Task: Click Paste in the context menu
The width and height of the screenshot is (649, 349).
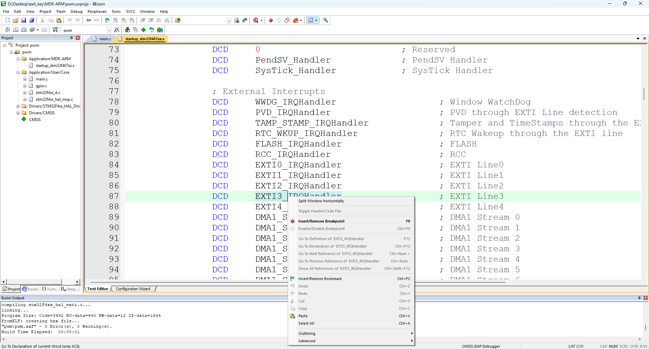Action: [351, 316]
